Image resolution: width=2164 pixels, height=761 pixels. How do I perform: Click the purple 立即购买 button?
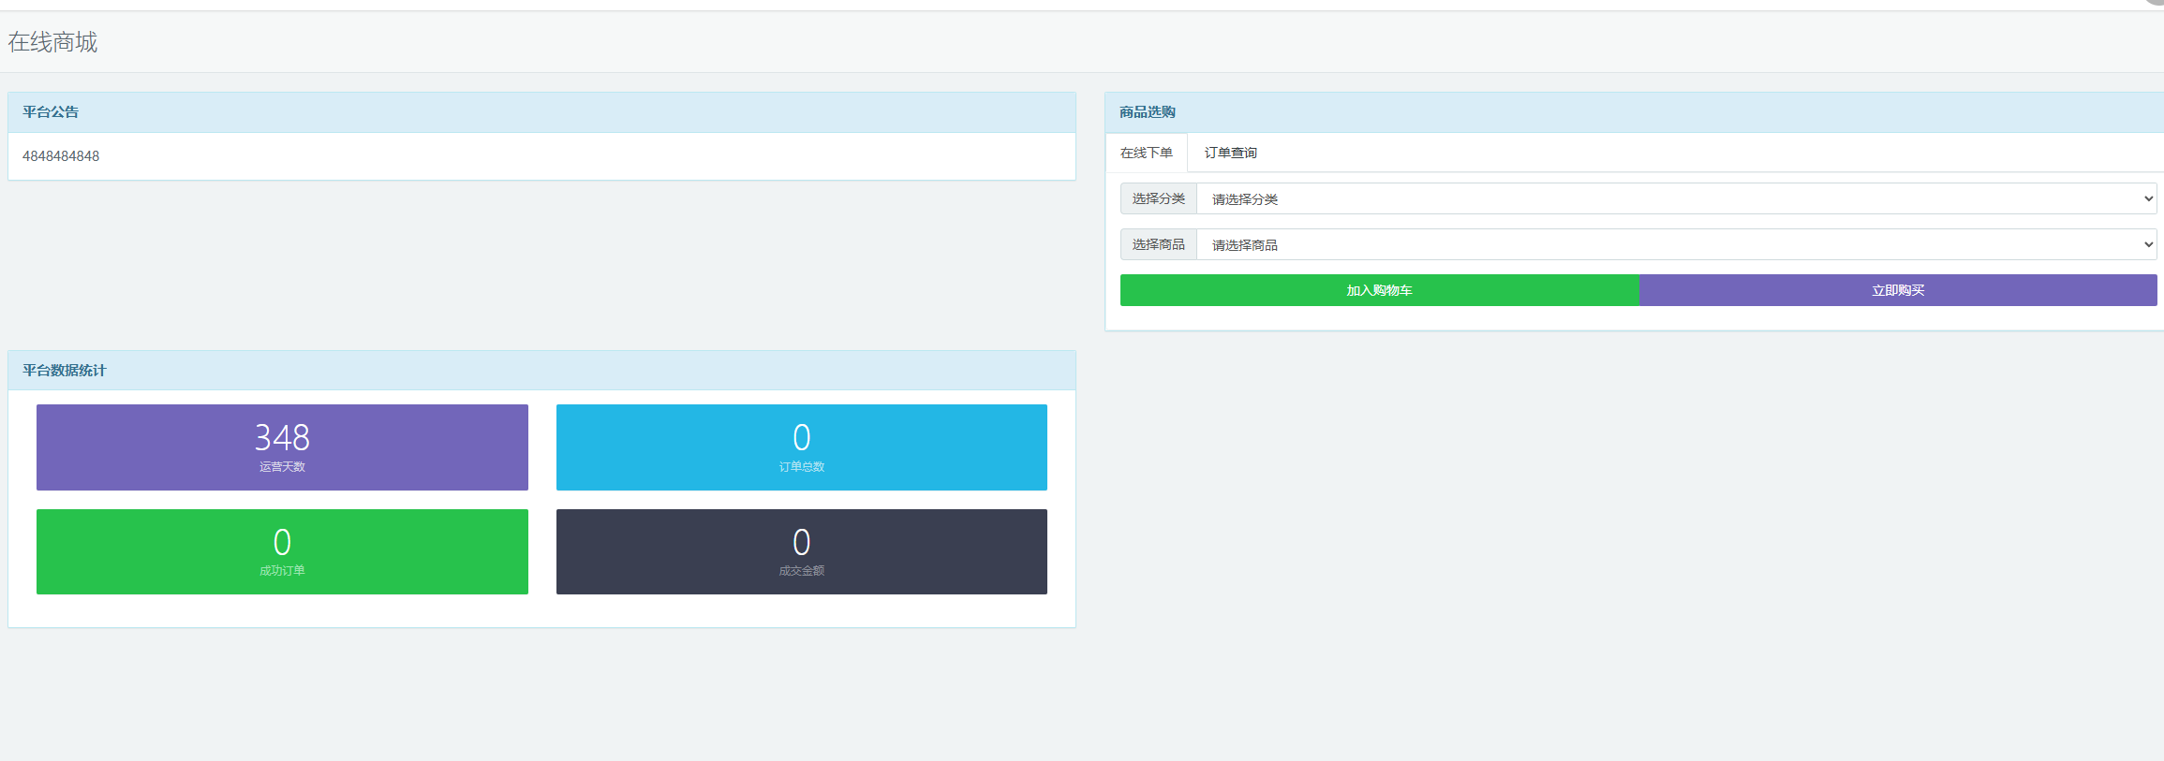tap(1897, 290)
